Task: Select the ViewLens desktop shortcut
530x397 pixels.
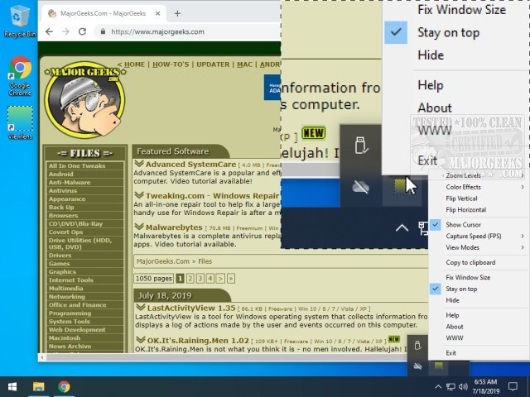Action: (20, 123)
